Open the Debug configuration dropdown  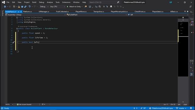pyautogui.click(x=44, y=7)
